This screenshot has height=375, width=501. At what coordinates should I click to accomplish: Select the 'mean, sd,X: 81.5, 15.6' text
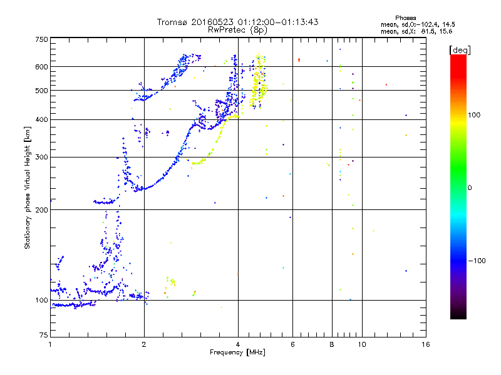416,31
